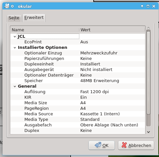
Task: Select the Duplexeinheit row
Action: pyautogui.click(x=78, y=64)
